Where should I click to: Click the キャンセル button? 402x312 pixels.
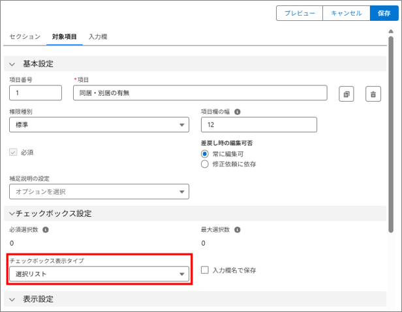347,13
